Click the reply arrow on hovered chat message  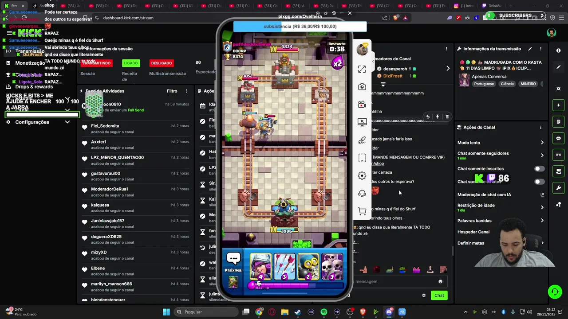click(427, 117)
